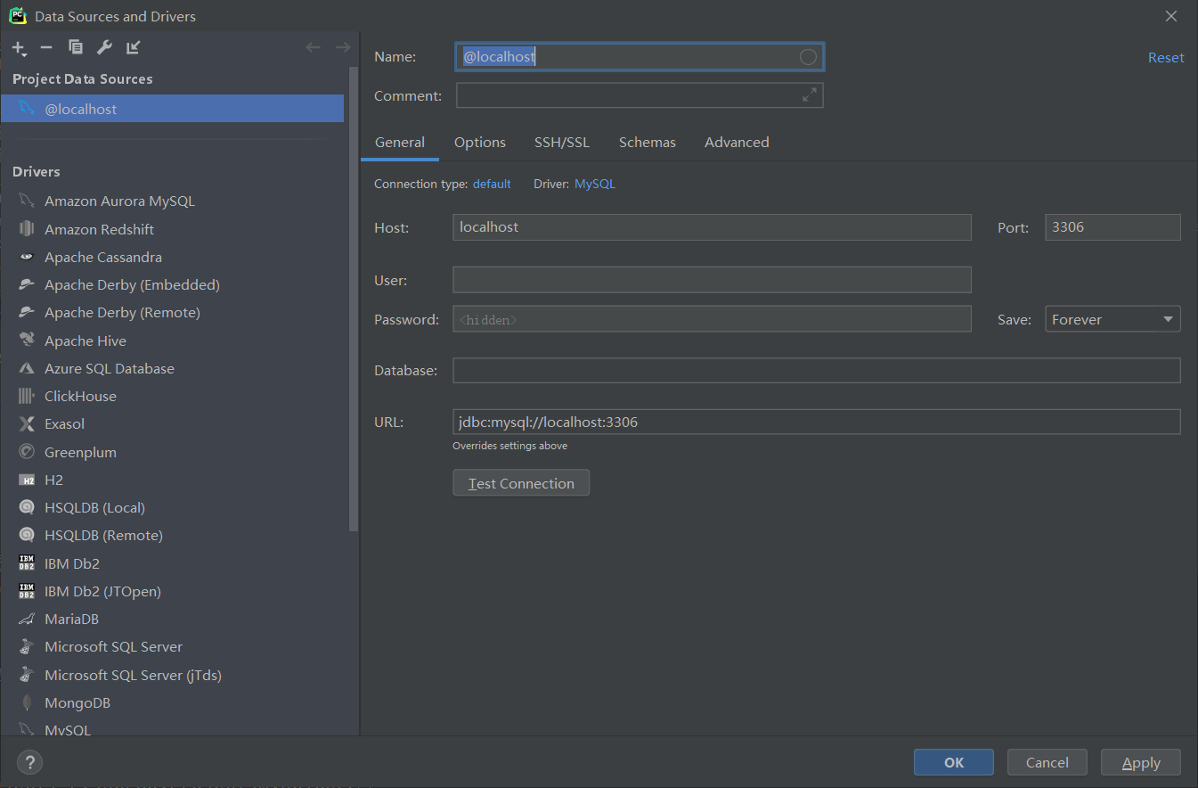1198x788 pixels.
Task: Duplicate the data source using copy icon
Action: (x=76, y=47)
